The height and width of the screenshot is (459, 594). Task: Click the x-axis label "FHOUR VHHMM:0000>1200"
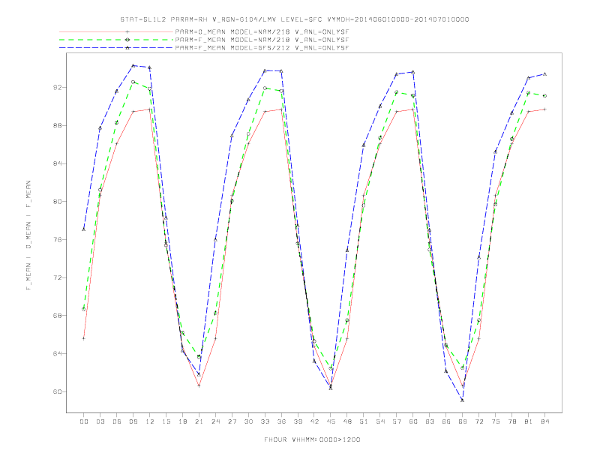tap(312, 439)
